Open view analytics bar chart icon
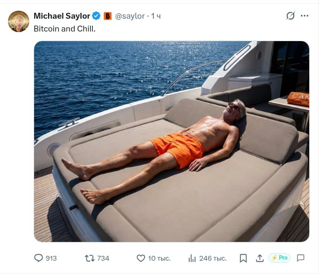The width and height of the screenshot is (322, 274). point(192,258)
